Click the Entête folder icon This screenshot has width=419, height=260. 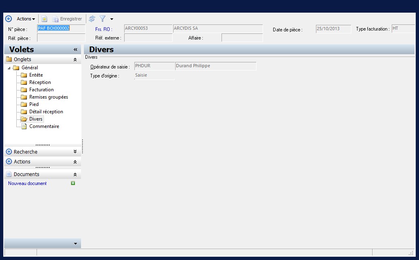click(24, 75)
